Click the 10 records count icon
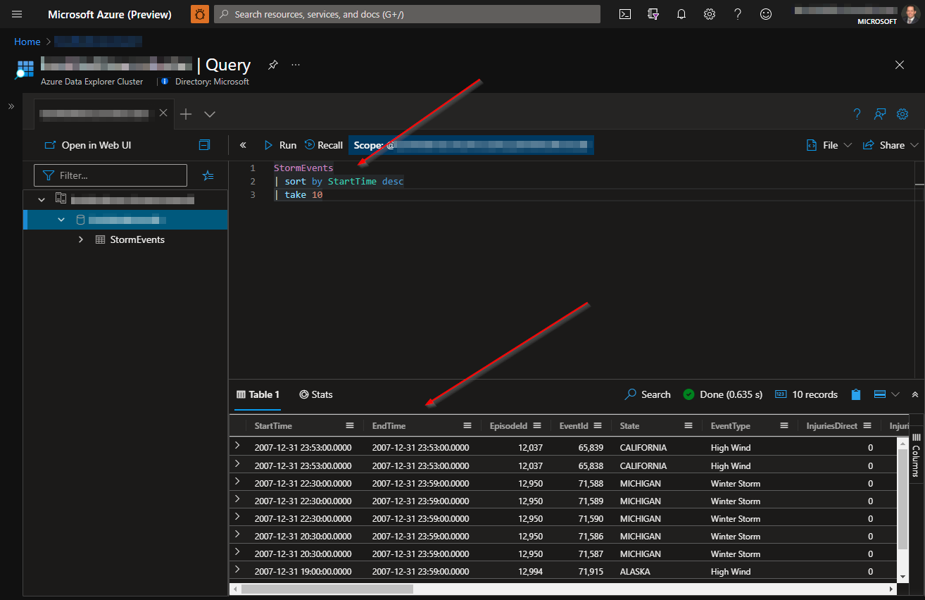Screen dimensions: 925x600 pos(781,394)
